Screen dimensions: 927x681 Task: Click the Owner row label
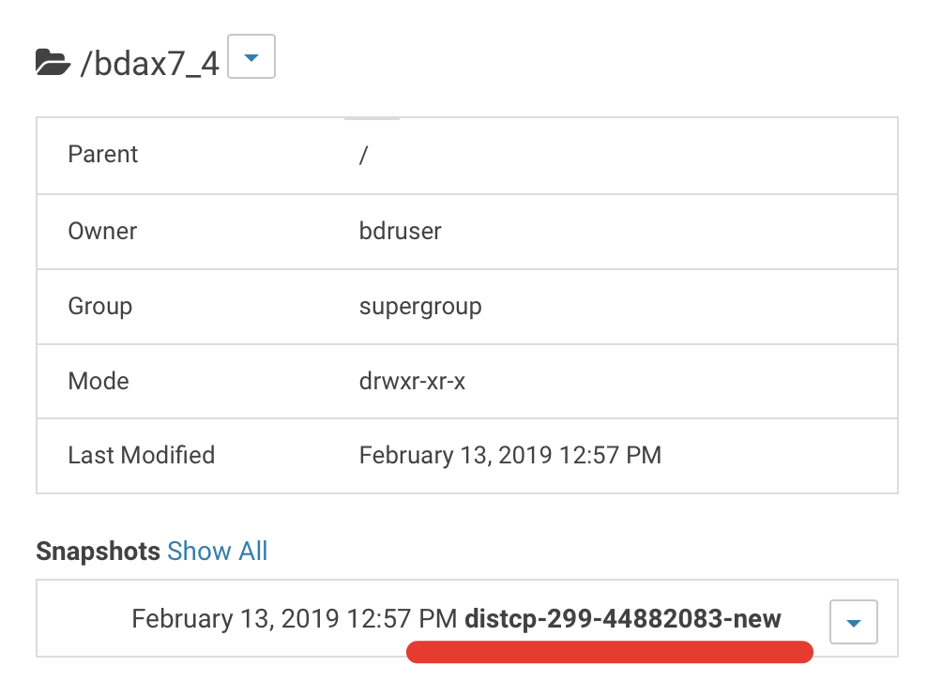pos(102,231)
